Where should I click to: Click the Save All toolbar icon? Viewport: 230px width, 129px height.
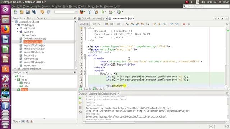tap(34, 12)
